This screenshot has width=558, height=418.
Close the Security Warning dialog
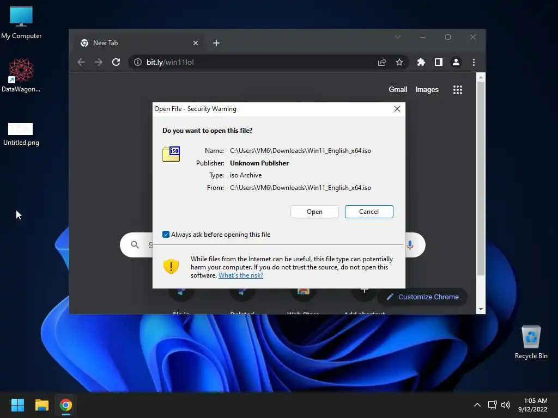[397, 109]
